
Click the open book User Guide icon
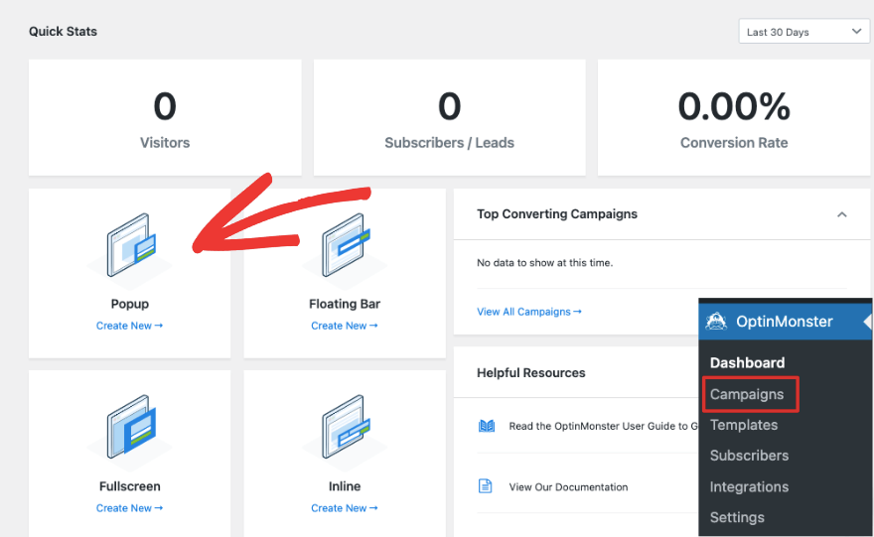pyautogui.click(x=487, y=426)
